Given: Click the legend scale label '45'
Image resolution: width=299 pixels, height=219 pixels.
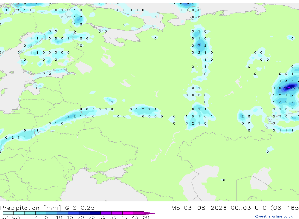Looking at the screenshot, I should 135,217.
